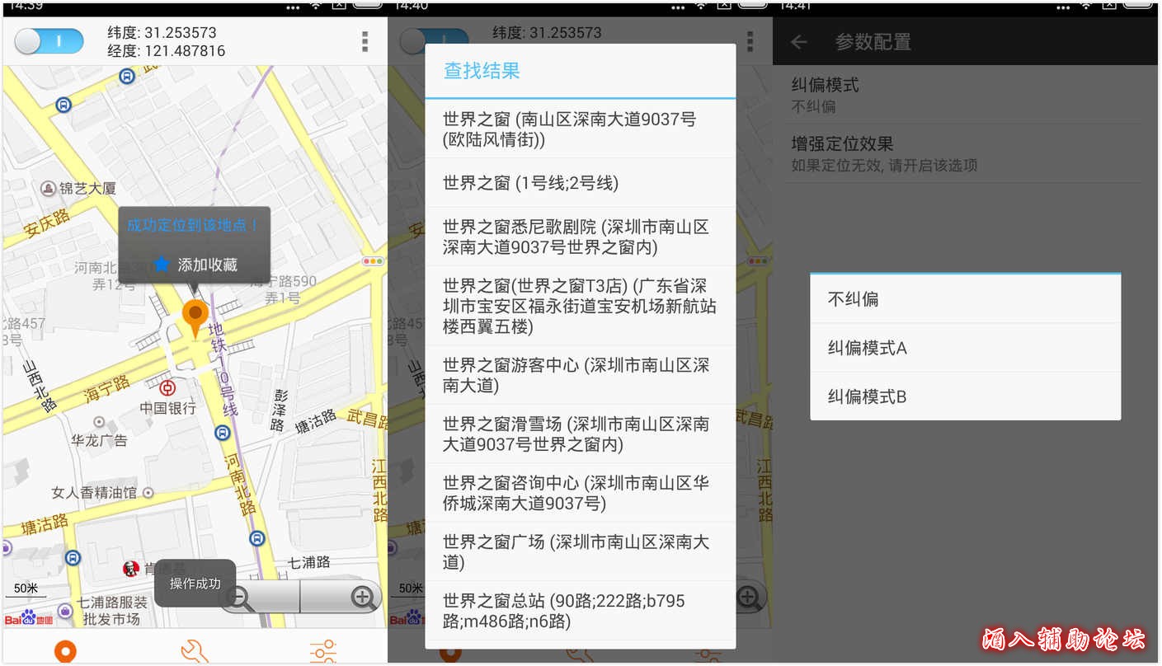1162x666 pixels.
Task: Zoom in the map with plus magnifier
Action: click(362, 597)
